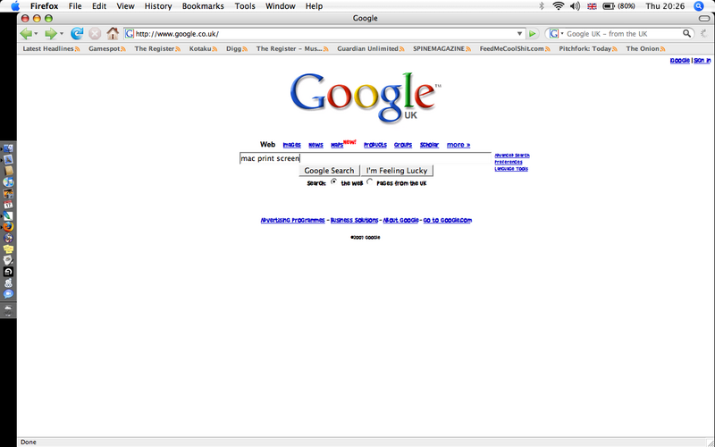This screenshot has height=447, width=715.
Task: Click the Wi-Fi status icon
Action: pyautogui.click(x=558, y=6)
